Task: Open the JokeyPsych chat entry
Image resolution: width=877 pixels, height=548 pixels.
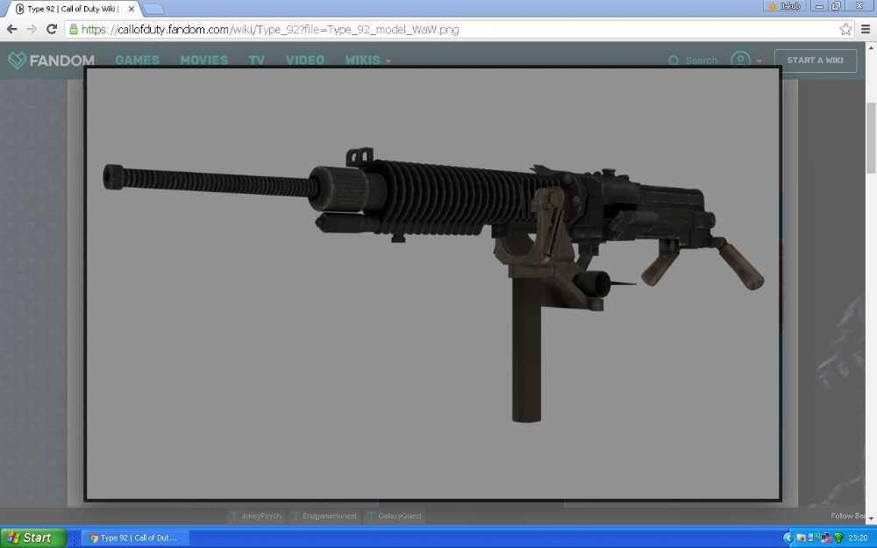Action: 256,516
